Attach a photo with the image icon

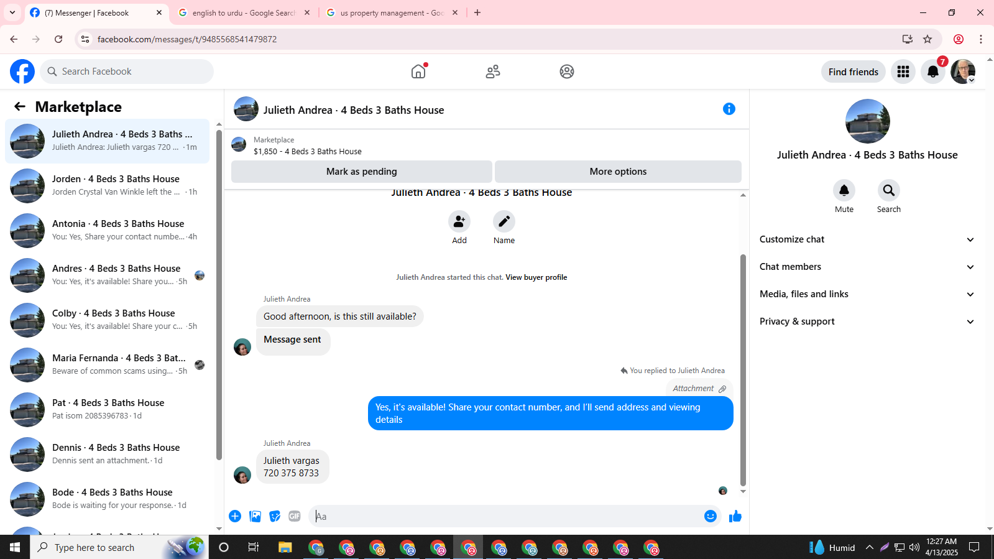click(255, 516)
